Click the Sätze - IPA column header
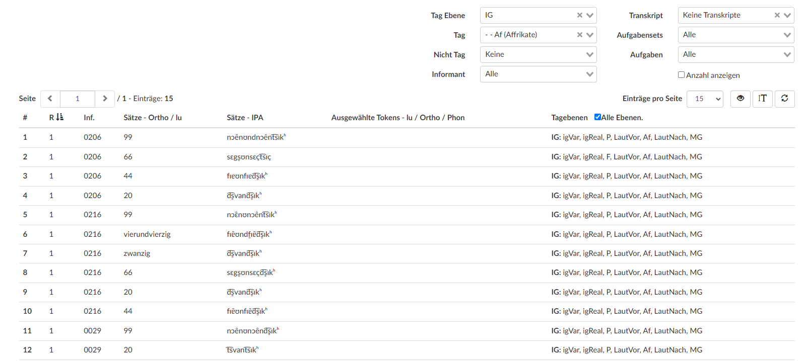The image size is (805, 361). pyautogui.click(x=245, y=118)
